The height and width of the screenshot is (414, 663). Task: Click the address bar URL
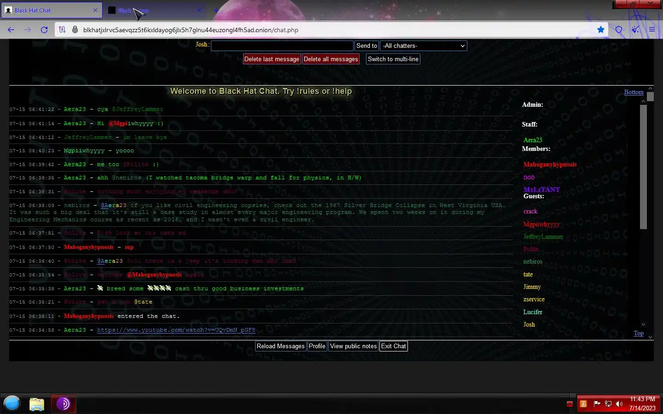coord(191,30)
